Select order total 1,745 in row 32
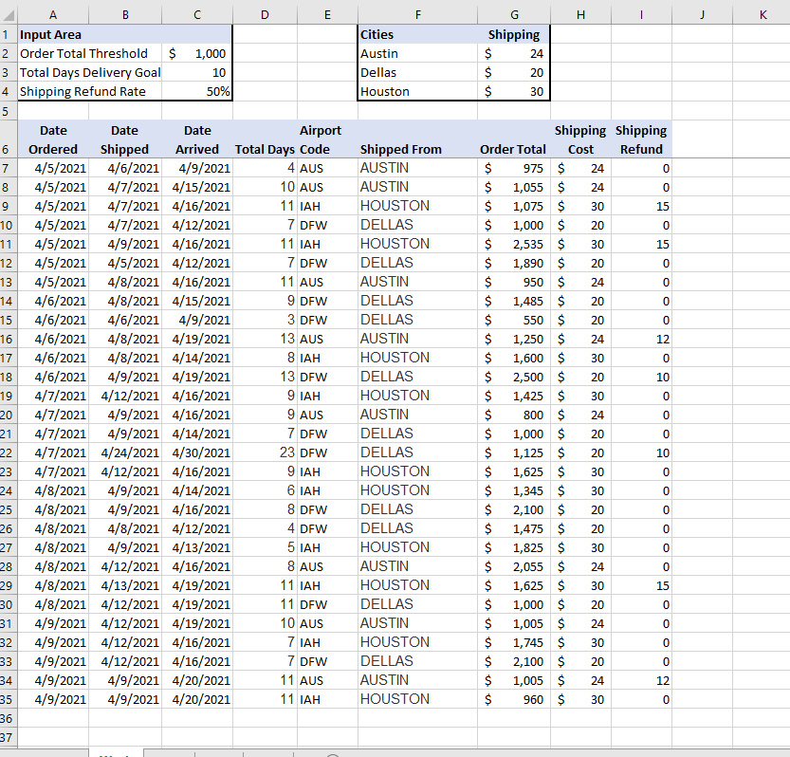 point(514,643)
